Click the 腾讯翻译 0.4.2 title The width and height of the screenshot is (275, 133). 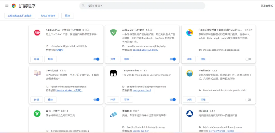click(x=207, y=111)
